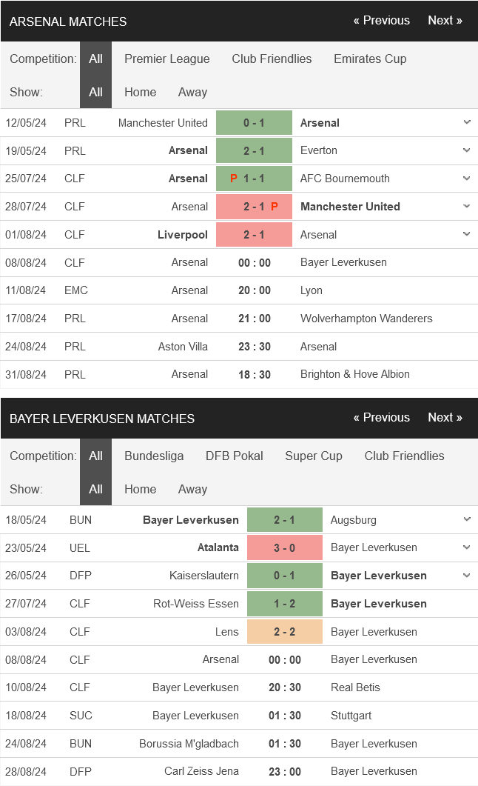Filter Leverkusen matches by DFB Pokal

pos(235,456)
